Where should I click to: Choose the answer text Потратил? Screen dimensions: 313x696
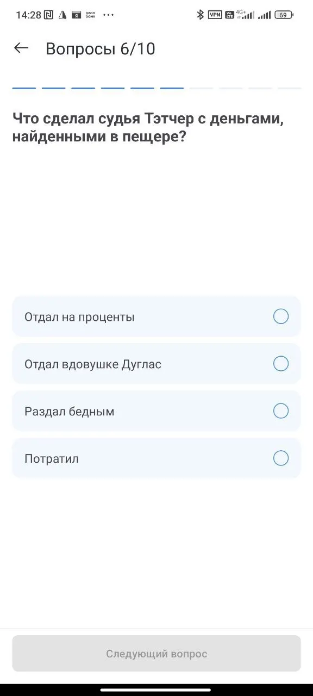point(52,459)
